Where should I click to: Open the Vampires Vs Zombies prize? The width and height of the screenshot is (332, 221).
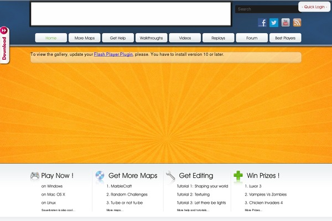[x=266, y=194]
